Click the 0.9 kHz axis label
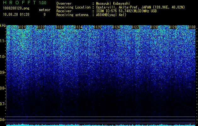Viewport: 198px width, 126px height. click(3, 72)
